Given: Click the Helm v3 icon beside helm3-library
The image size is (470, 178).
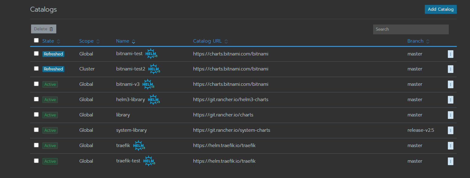Looking at the screenshot, I should [x=153, y=99].
